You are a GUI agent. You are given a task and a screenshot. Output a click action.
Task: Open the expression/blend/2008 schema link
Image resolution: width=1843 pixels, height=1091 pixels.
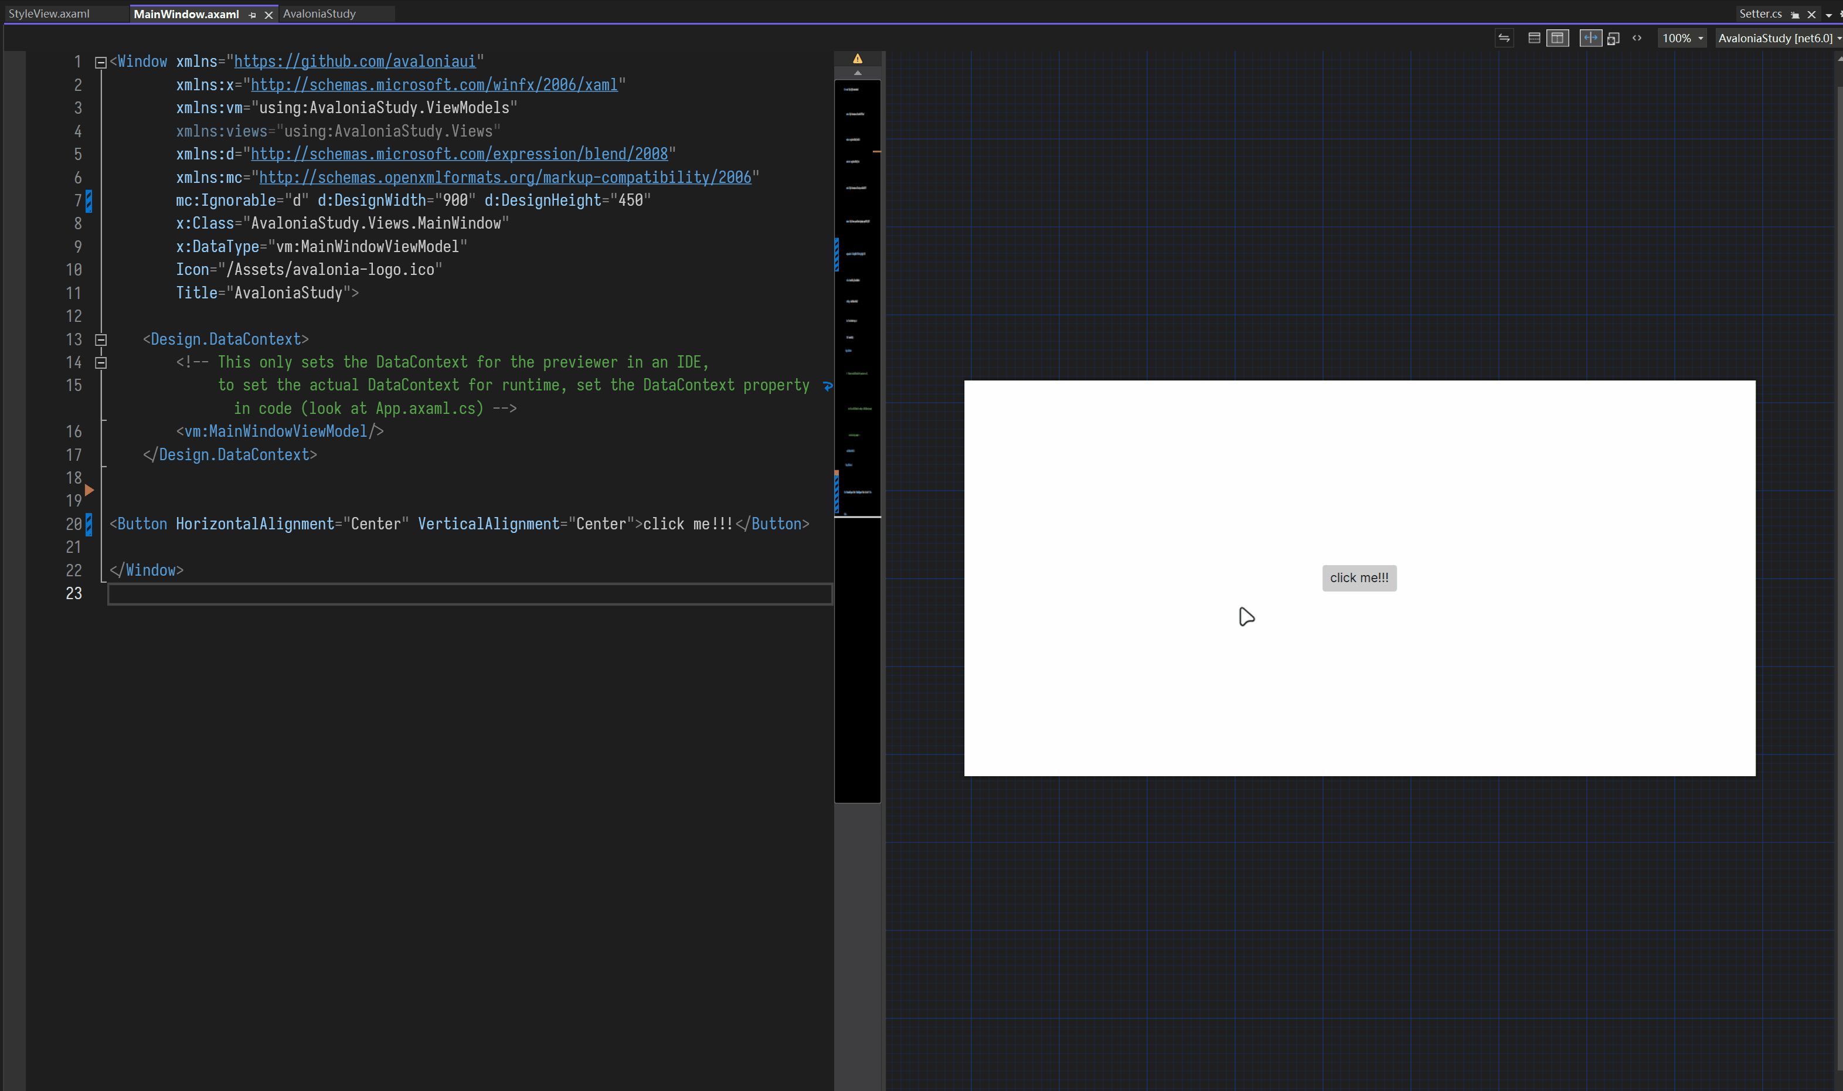pos(459,154)
